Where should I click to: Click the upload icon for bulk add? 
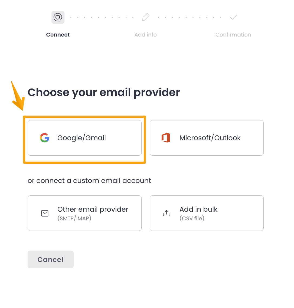tap(166, 213)
